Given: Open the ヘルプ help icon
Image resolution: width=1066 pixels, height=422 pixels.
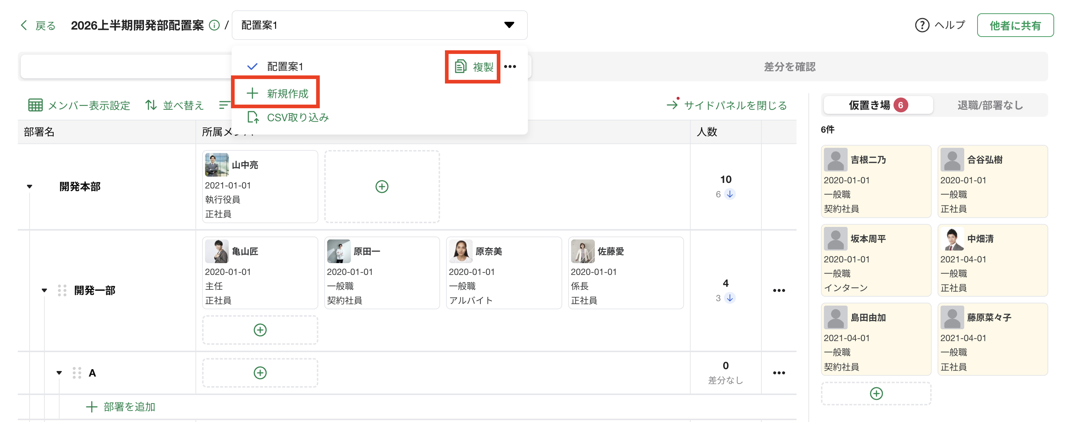Looking at the screenshot, I should 922,25.
